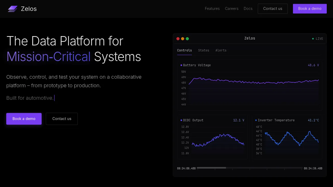The height and width of the screenshot is (187, 333).
Task: Click the 12.1 V reading
Action: [x=239, y=120]
